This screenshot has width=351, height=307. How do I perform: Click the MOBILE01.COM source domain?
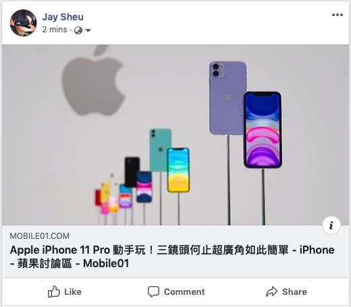pyautogui.click(x=40, y=236)
